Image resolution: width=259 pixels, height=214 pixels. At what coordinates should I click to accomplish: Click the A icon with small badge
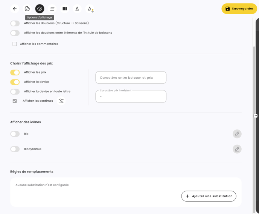(x=90, y=9)
